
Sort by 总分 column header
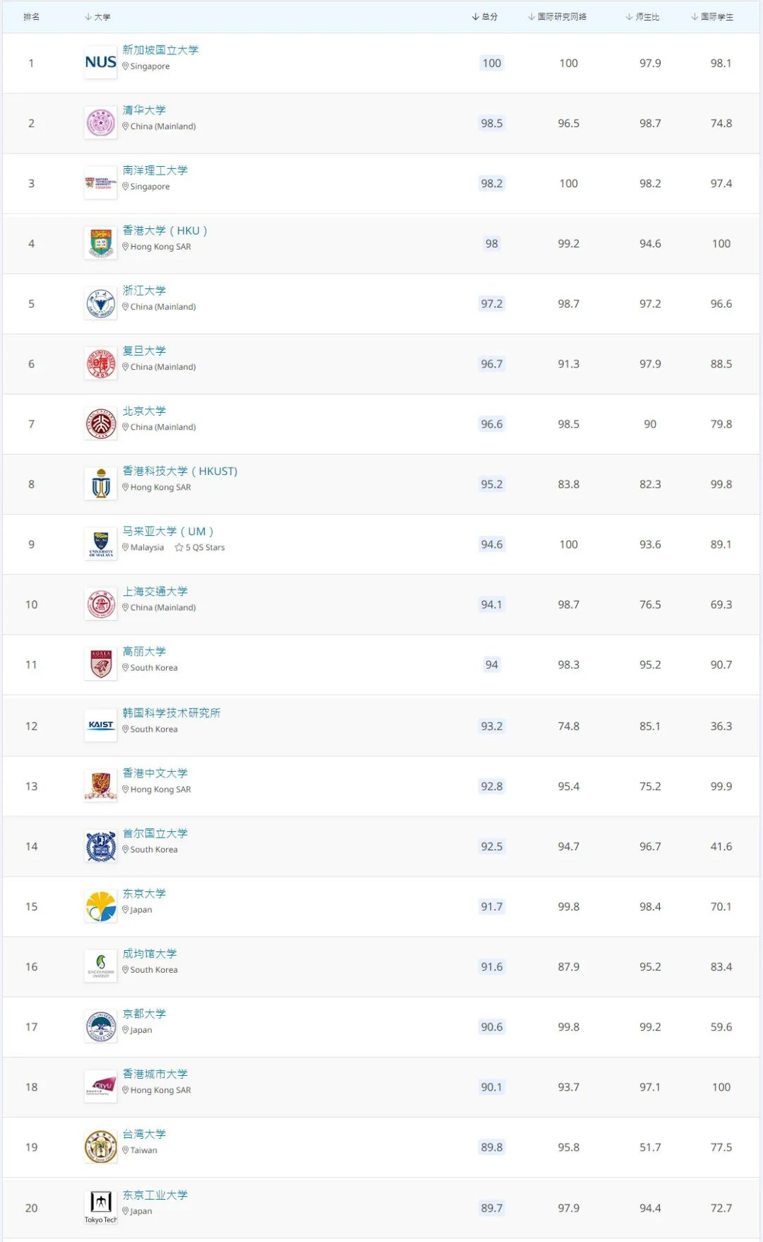click(x=485, y=17)
